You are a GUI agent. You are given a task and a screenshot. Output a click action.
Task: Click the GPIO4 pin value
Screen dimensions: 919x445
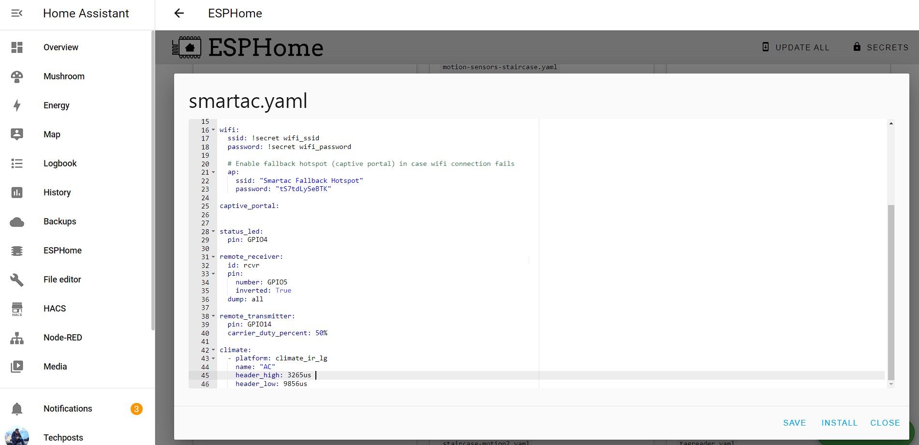coord(257,240)
